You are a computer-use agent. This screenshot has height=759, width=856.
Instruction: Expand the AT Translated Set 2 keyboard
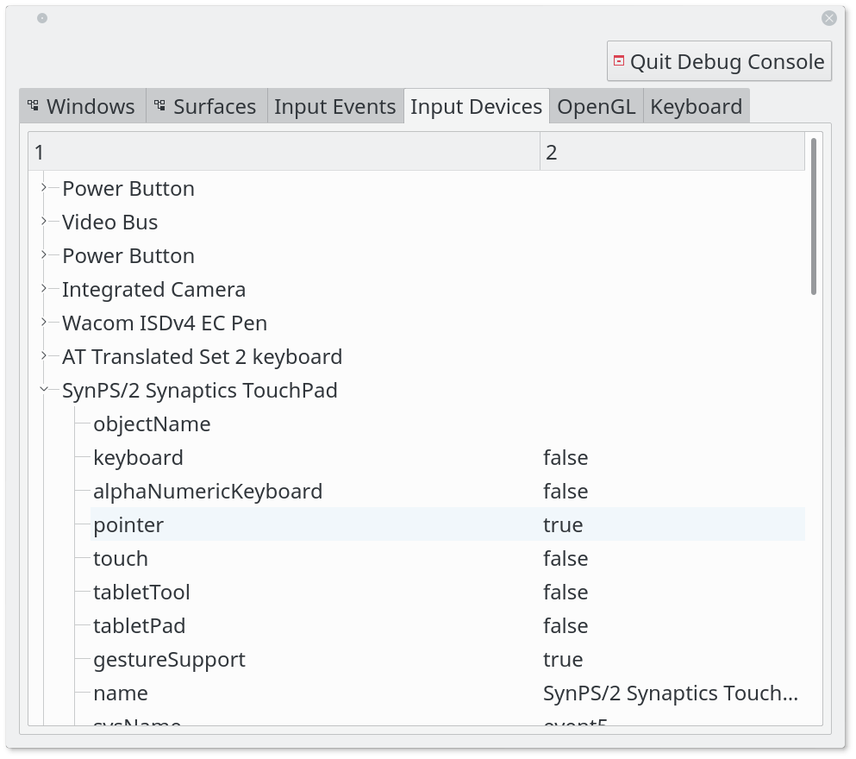click(x=44, y=356)
